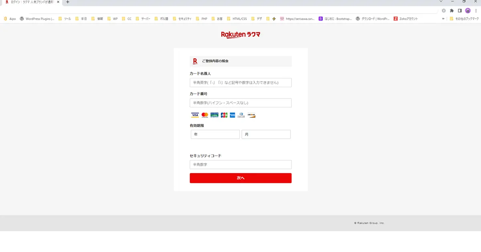Open the WordPress Plugins bookmark
Viewport: 481px width, 252px height.
tap(37, 19)
